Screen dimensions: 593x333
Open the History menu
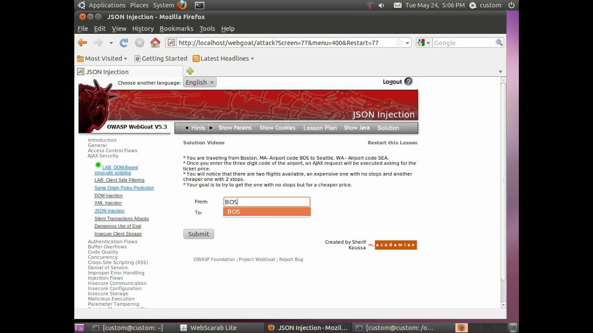click(x=143, y=28)
